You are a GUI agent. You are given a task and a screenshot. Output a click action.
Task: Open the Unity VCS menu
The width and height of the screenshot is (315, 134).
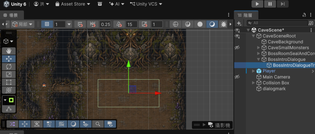tap(146, 4)
